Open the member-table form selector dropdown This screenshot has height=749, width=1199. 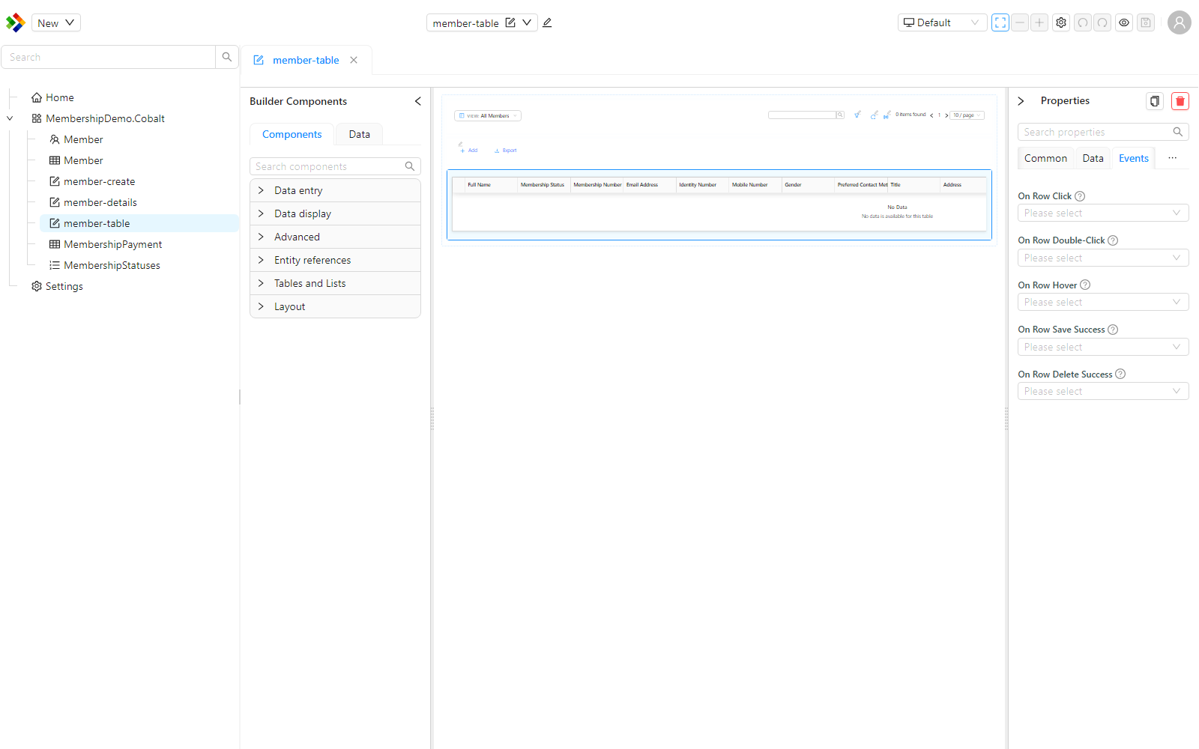click(x=527, y=22)
